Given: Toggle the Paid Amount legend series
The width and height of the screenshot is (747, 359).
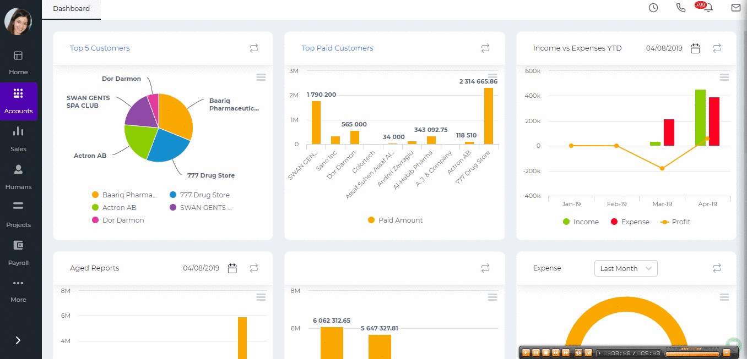Looking at the screenshot, I should [395, 220].
